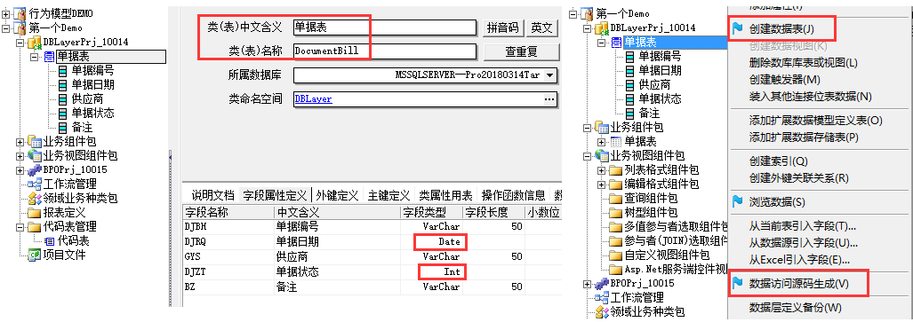Click the 树型组件包 folder icon

[615, 212]
